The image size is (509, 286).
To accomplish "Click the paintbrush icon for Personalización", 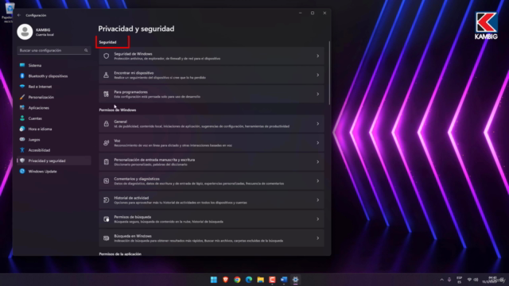I will [x=22, y=97].
